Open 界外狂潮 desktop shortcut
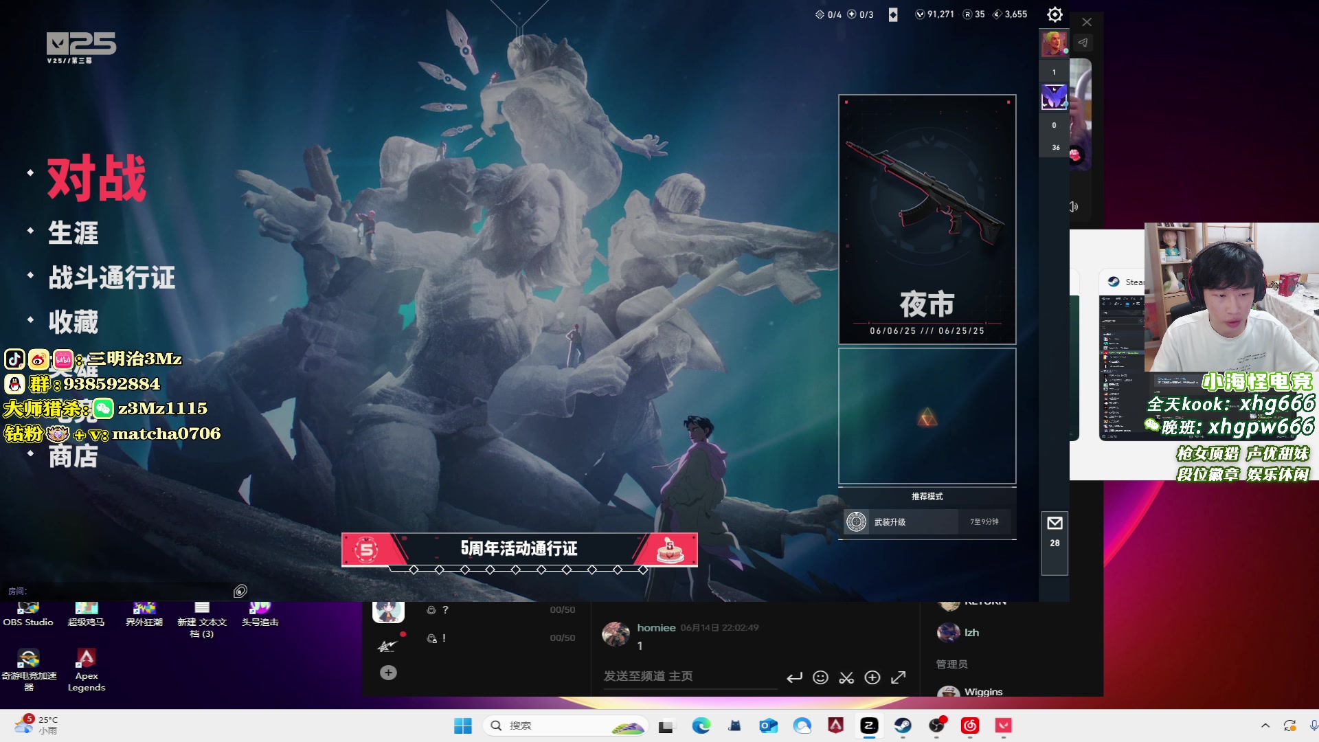1319x742 pixels. coord(144,614)
